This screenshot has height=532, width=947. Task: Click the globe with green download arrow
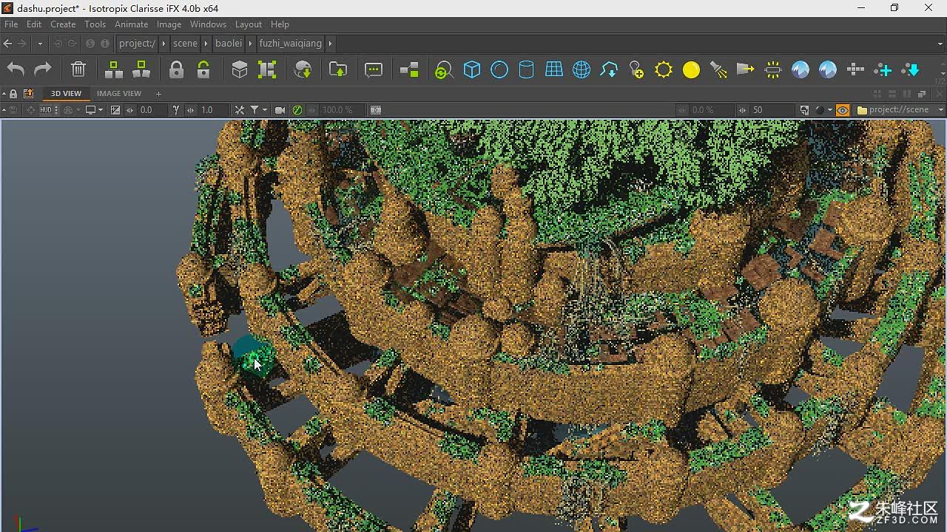303,69
